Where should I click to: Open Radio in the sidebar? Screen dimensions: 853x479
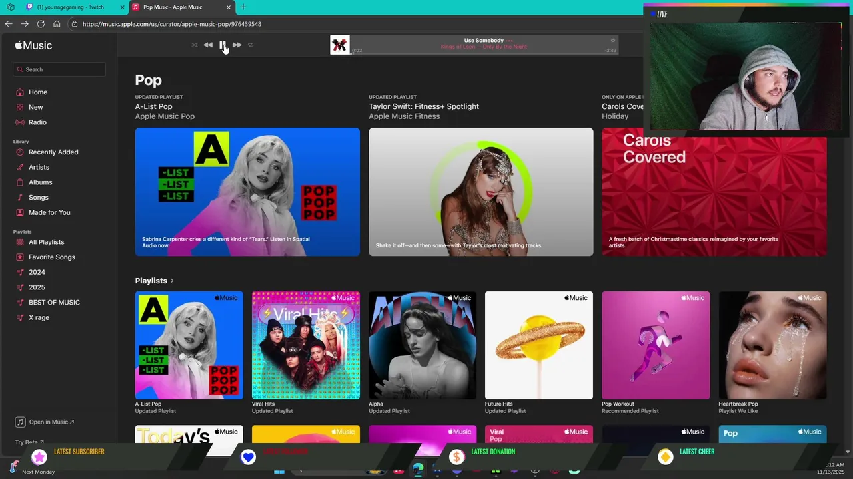tap(37, 122)
